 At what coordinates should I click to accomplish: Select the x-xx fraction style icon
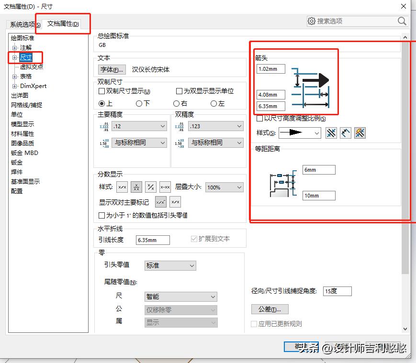click(x=165, y=187)
